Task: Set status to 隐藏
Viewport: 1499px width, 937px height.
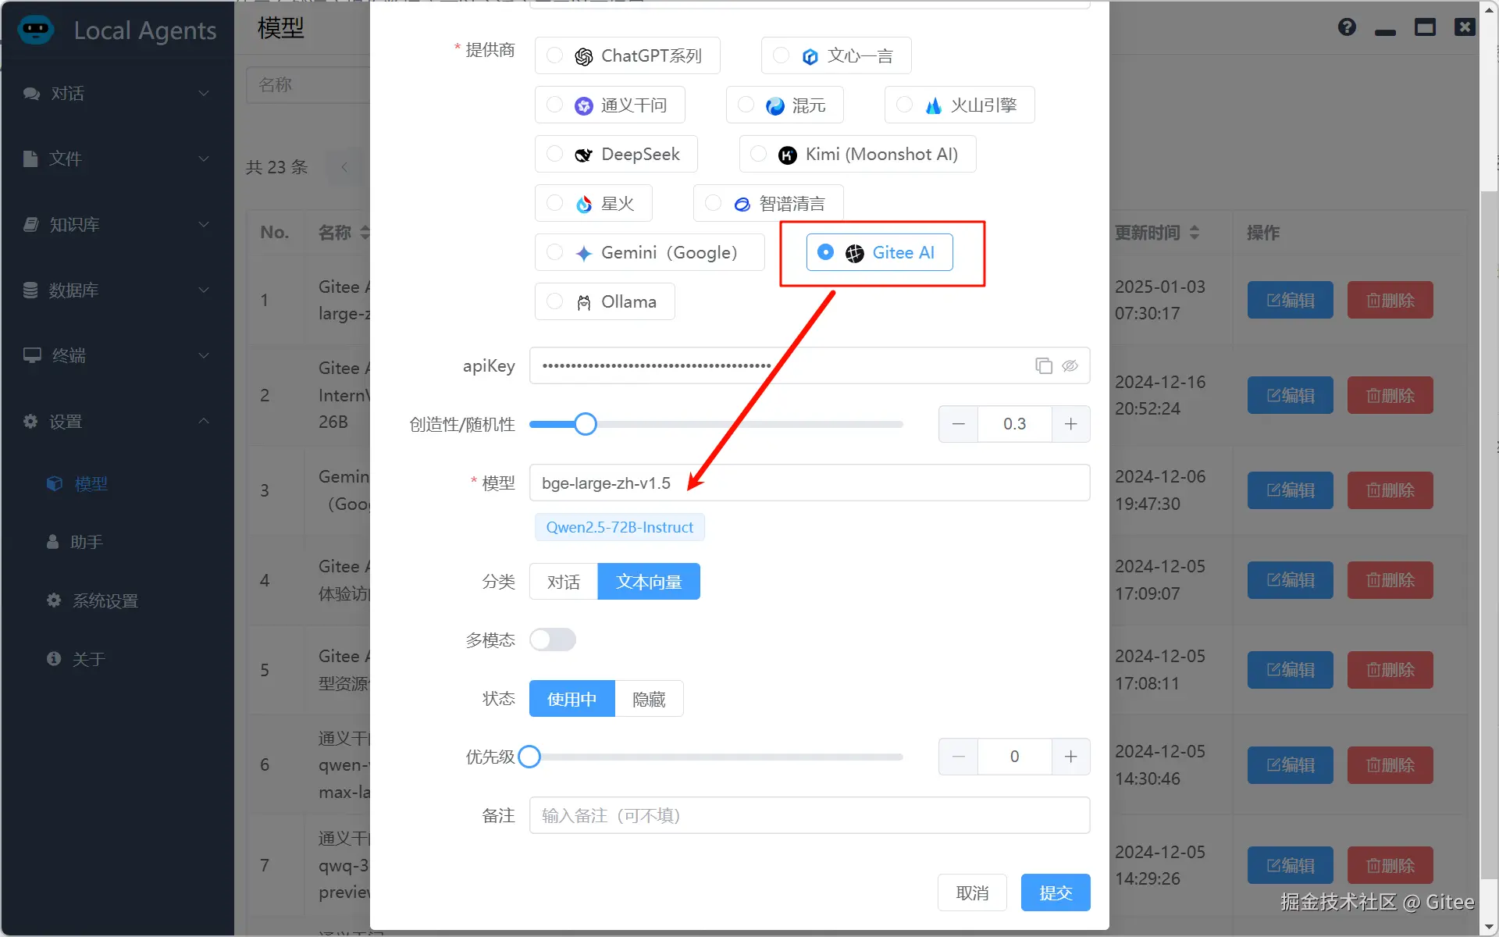Action: point(648,699)
